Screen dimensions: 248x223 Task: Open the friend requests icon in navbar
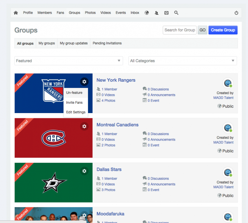157,13
